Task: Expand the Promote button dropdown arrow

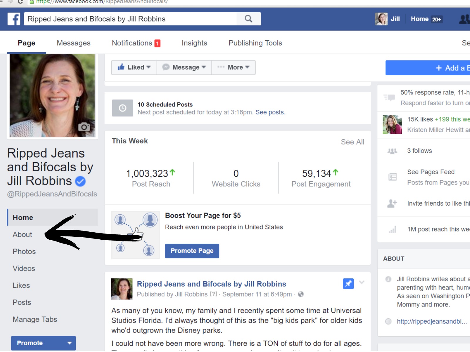Action: pos(70,343)
